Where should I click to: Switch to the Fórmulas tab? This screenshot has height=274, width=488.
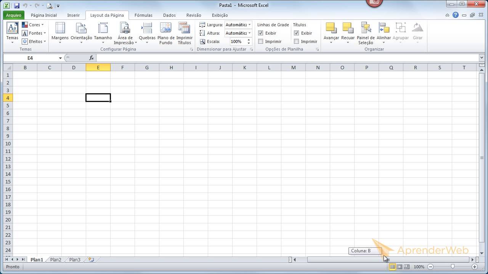click(x=143, y=15)
